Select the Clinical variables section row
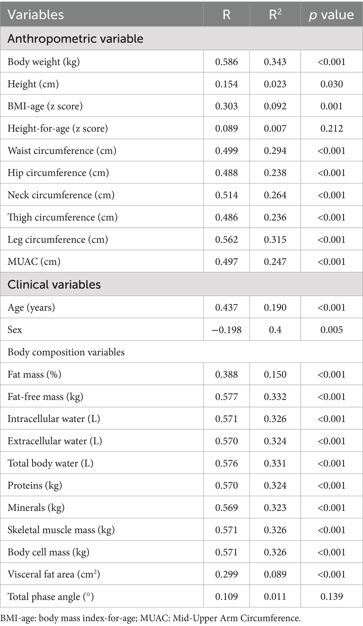Viewport: 363px width, 626px height. pos(181,284)
